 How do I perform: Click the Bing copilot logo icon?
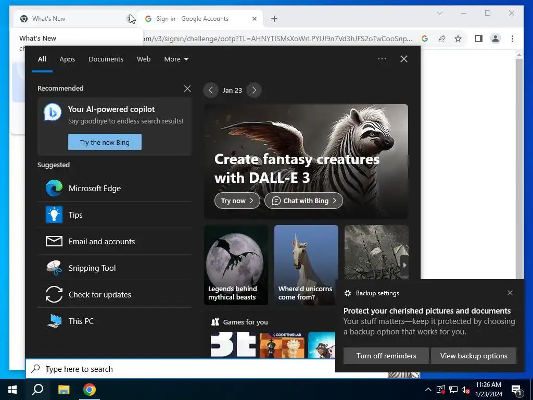pyautogui.click(x=53, y=113)
